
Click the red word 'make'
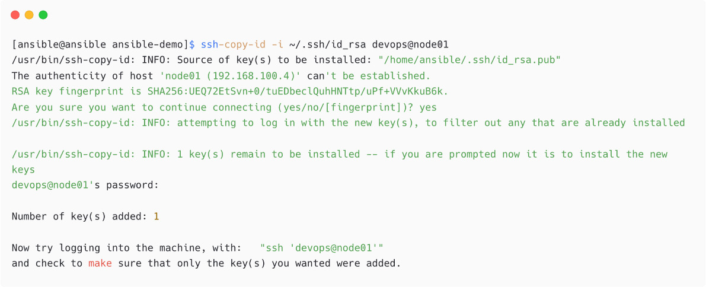pyautogui.click(x=100, y=263)
